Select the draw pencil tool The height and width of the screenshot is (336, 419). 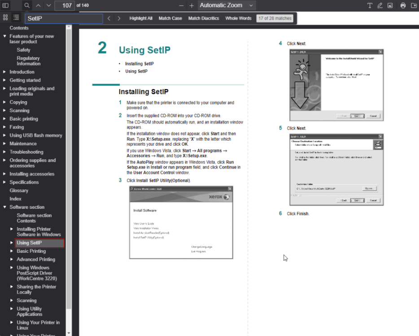[380, 5]
